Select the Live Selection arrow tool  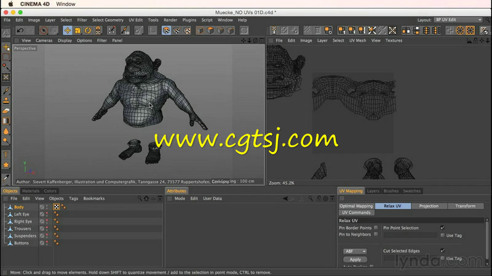point(44,30)
